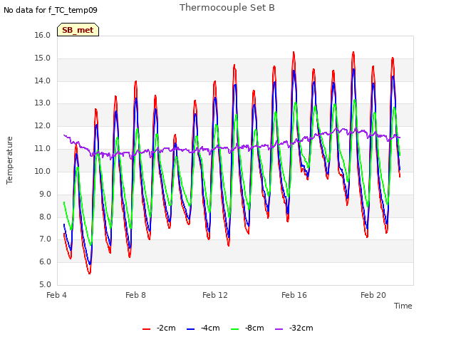Viewport: 456px width, 342px height.
Task: Click the Temperature y-axis label
Action: point(9,160)
